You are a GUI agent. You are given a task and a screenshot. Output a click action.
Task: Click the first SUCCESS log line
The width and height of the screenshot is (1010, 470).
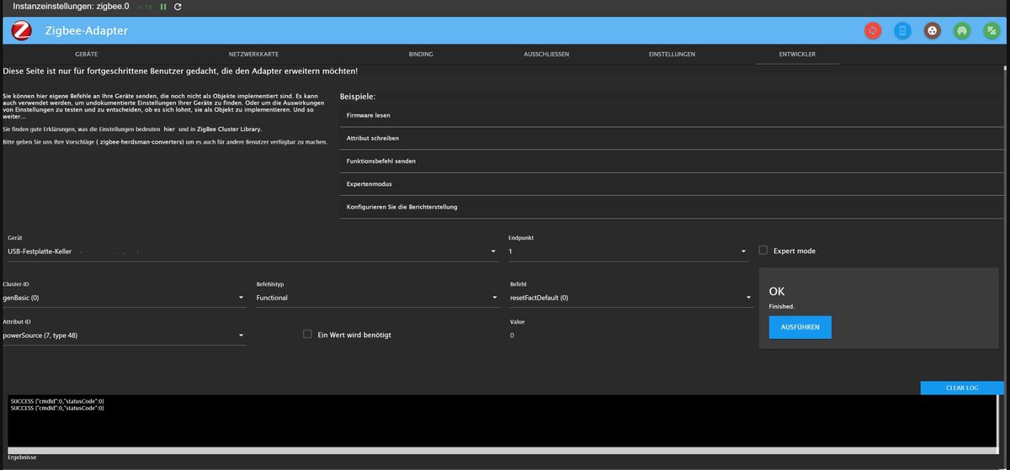click(x=57, y=402)
